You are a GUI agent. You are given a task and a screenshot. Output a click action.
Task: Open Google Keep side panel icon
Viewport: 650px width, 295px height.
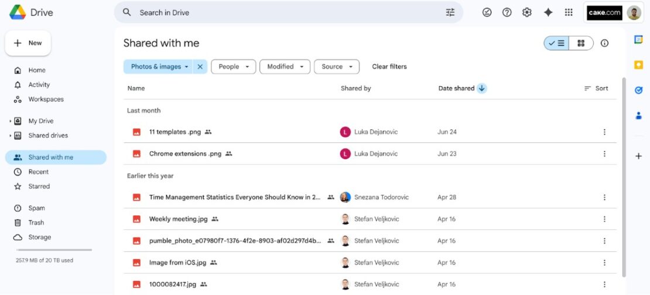tap(638, 65)
